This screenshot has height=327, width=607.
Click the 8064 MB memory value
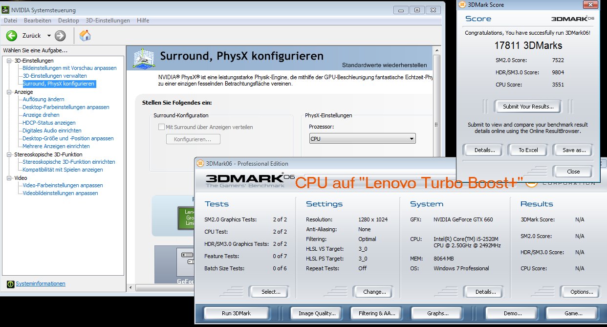tap(444, 259)
